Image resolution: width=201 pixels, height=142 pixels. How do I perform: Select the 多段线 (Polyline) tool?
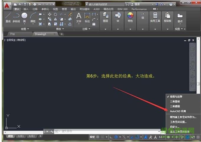[16, 17]
